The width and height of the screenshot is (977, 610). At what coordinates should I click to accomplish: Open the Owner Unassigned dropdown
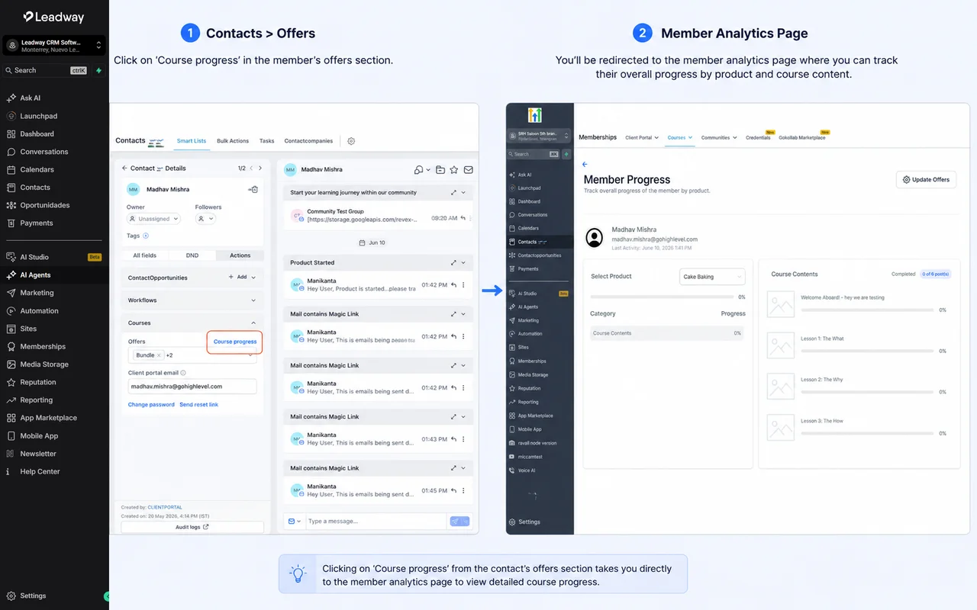tap(153, 219)
